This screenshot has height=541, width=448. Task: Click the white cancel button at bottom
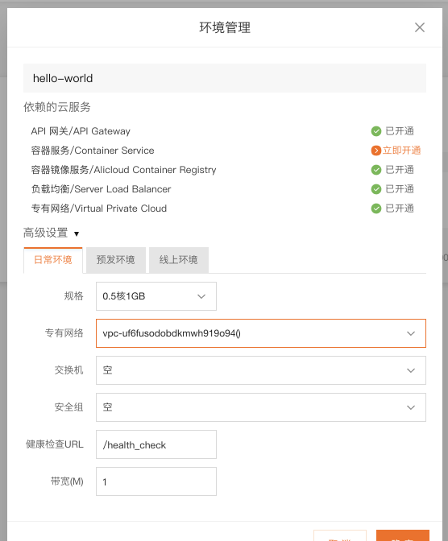click(x=340, y=535)
